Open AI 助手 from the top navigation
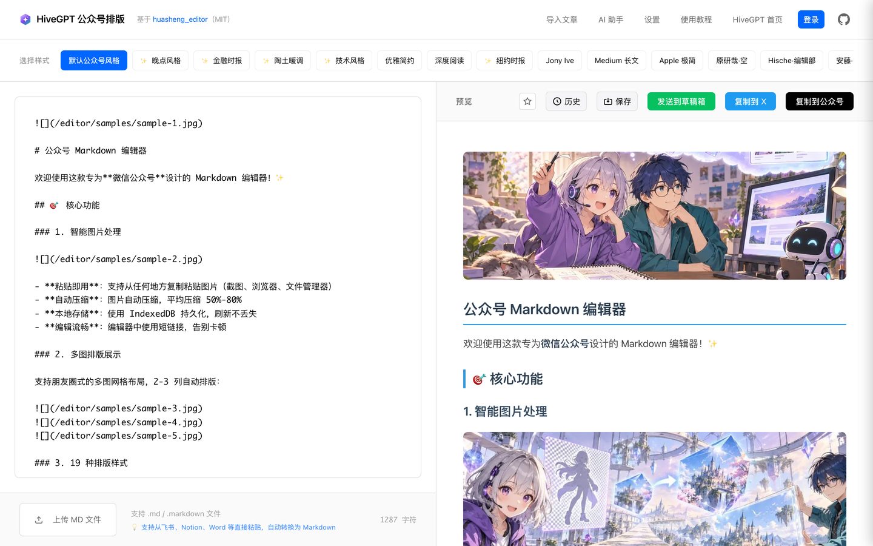 point(611,19)
